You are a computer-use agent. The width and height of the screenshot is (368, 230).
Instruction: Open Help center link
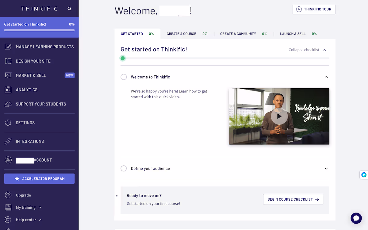click(26, 220)
